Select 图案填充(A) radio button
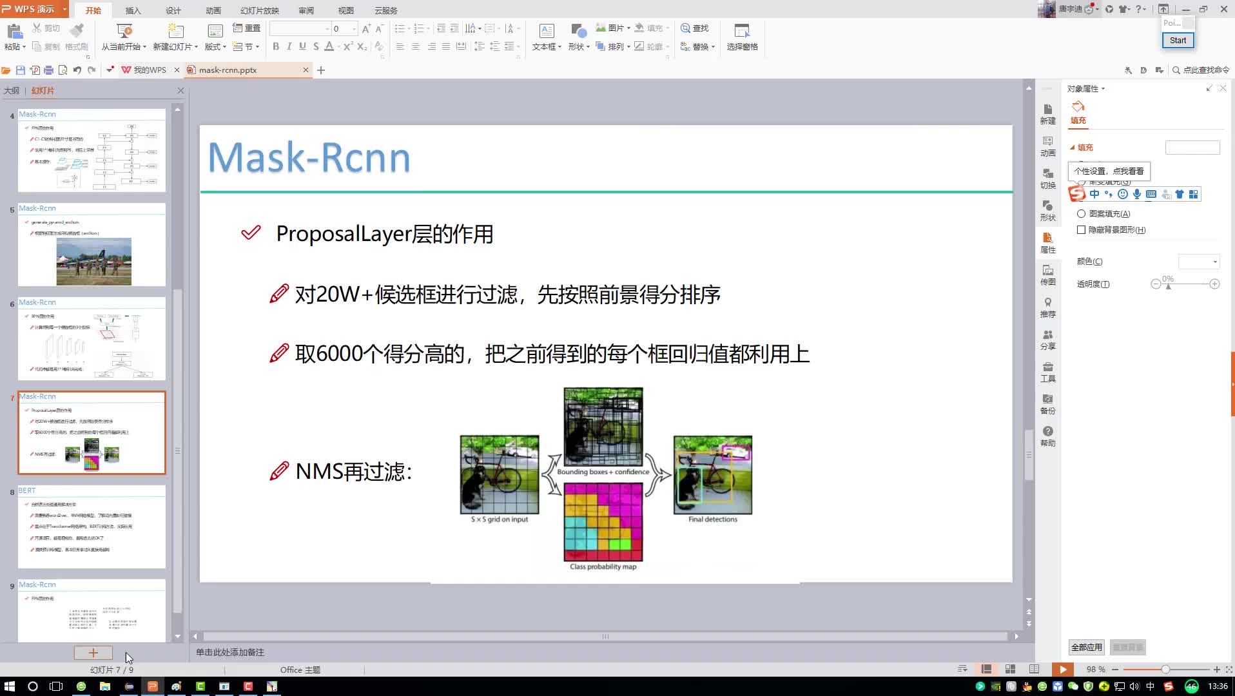The width and height of the screenshot is (1235, 696). (x=1082, y=213)
